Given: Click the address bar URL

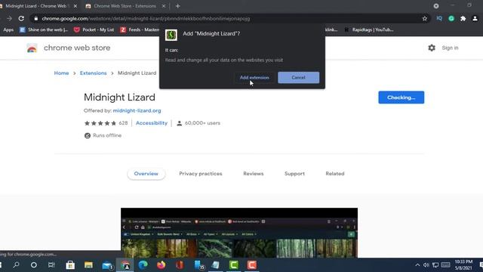Looking at the screenshot, I should [146, 18].
